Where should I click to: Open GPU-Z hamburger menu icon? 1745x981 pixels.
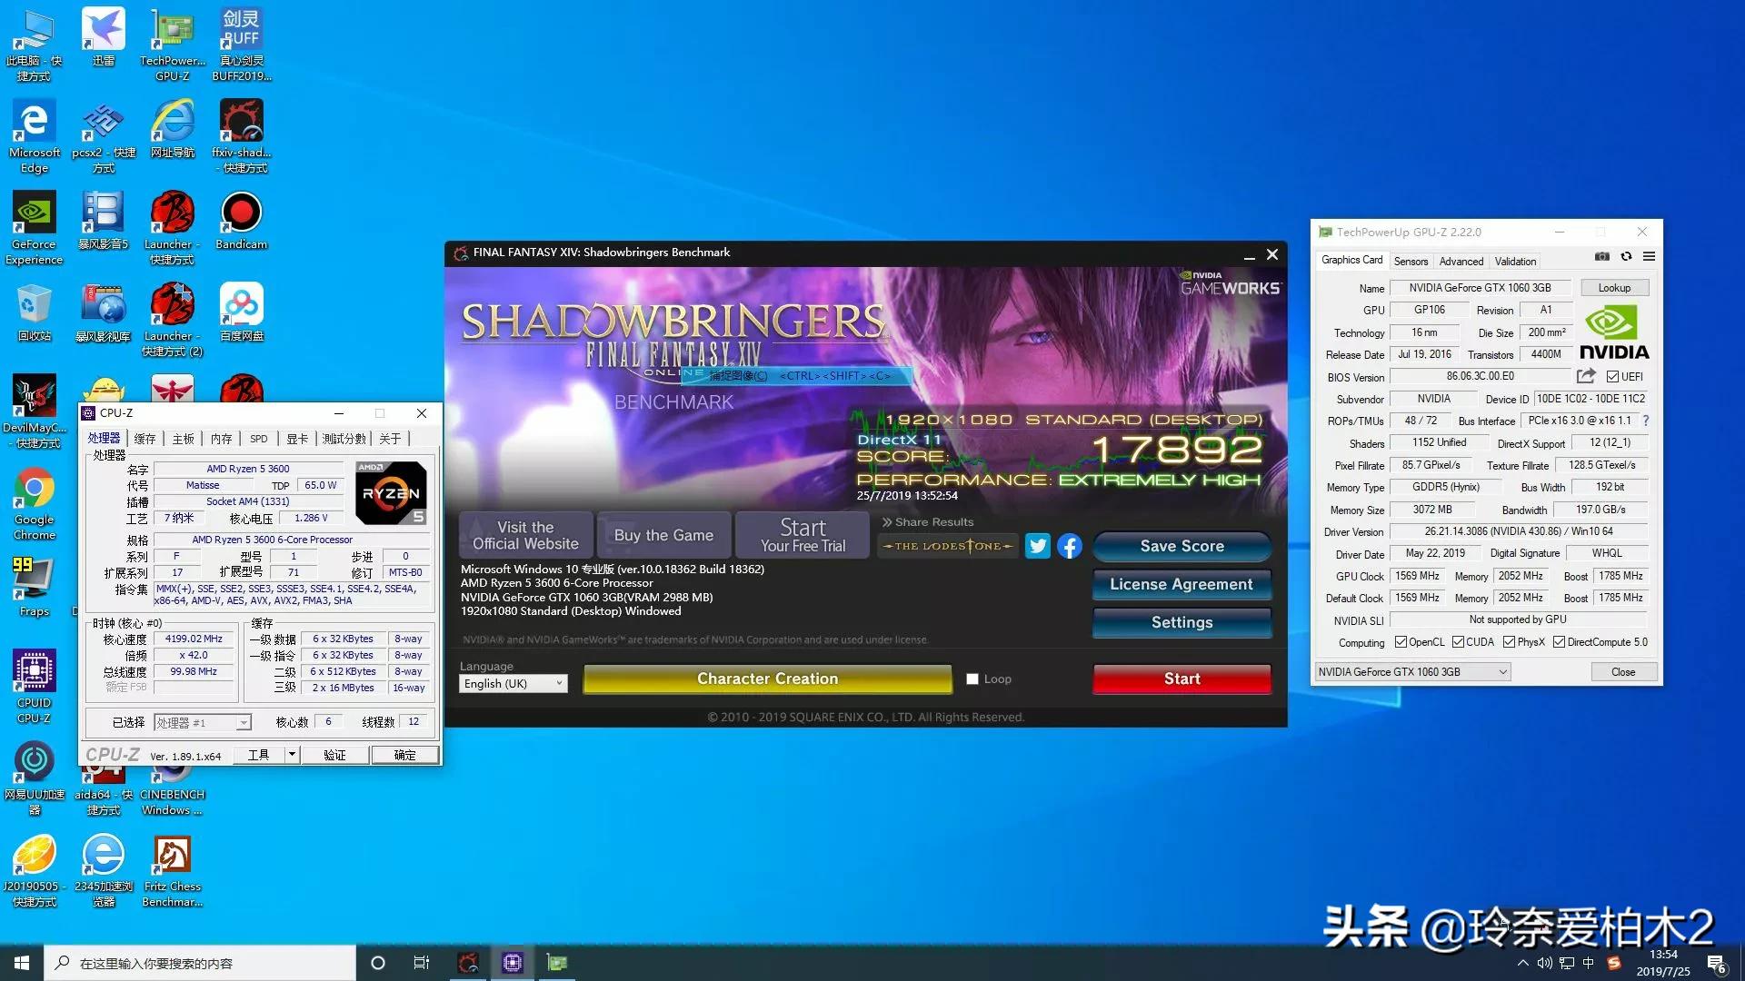[x=1649, y=257]
